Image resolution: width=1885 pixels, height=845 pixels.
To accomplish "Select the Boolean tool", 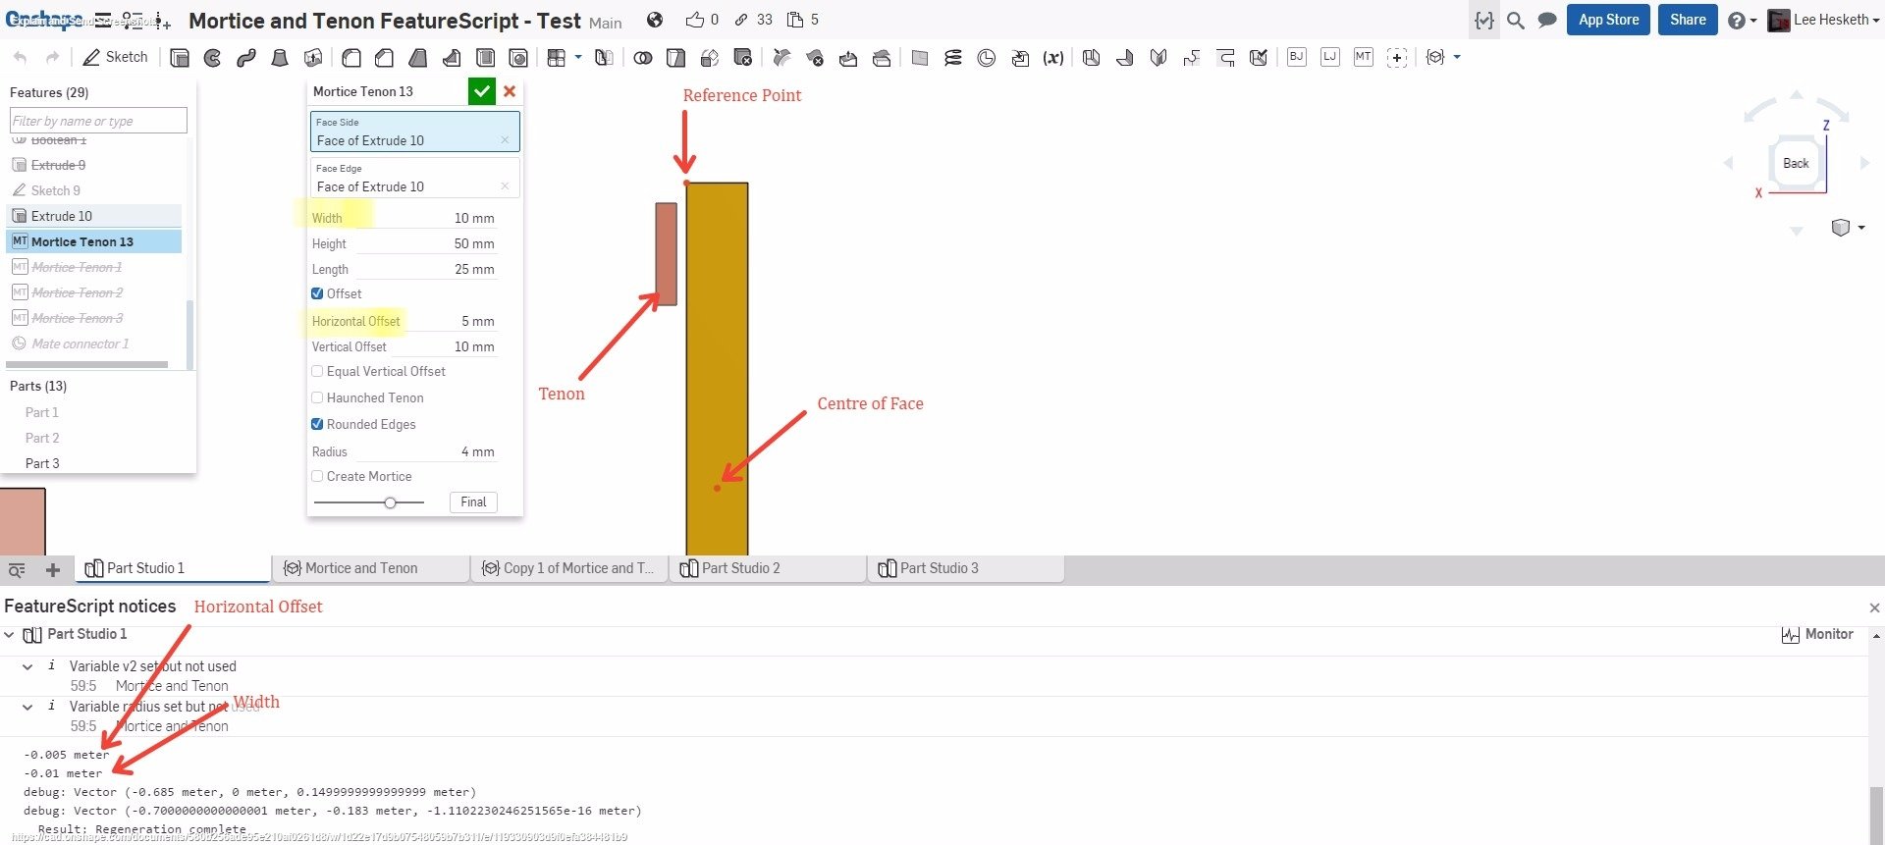I will (x=643, y=58).
